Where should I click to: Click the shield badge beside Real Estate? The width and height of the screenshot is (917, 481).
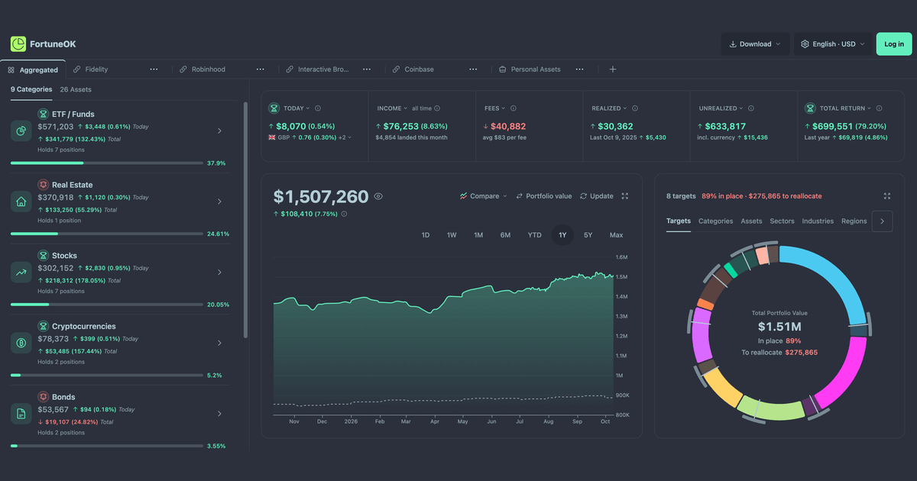[x=44, y=185]
